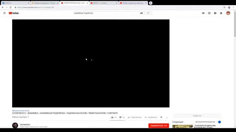Open the more actions ellipsis menu
Screen dimensions: 236x132
click(x=167, y=117)
